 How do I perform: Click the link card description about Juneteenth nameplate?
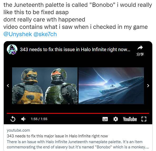pyautogui.click(x=78, y=144)
